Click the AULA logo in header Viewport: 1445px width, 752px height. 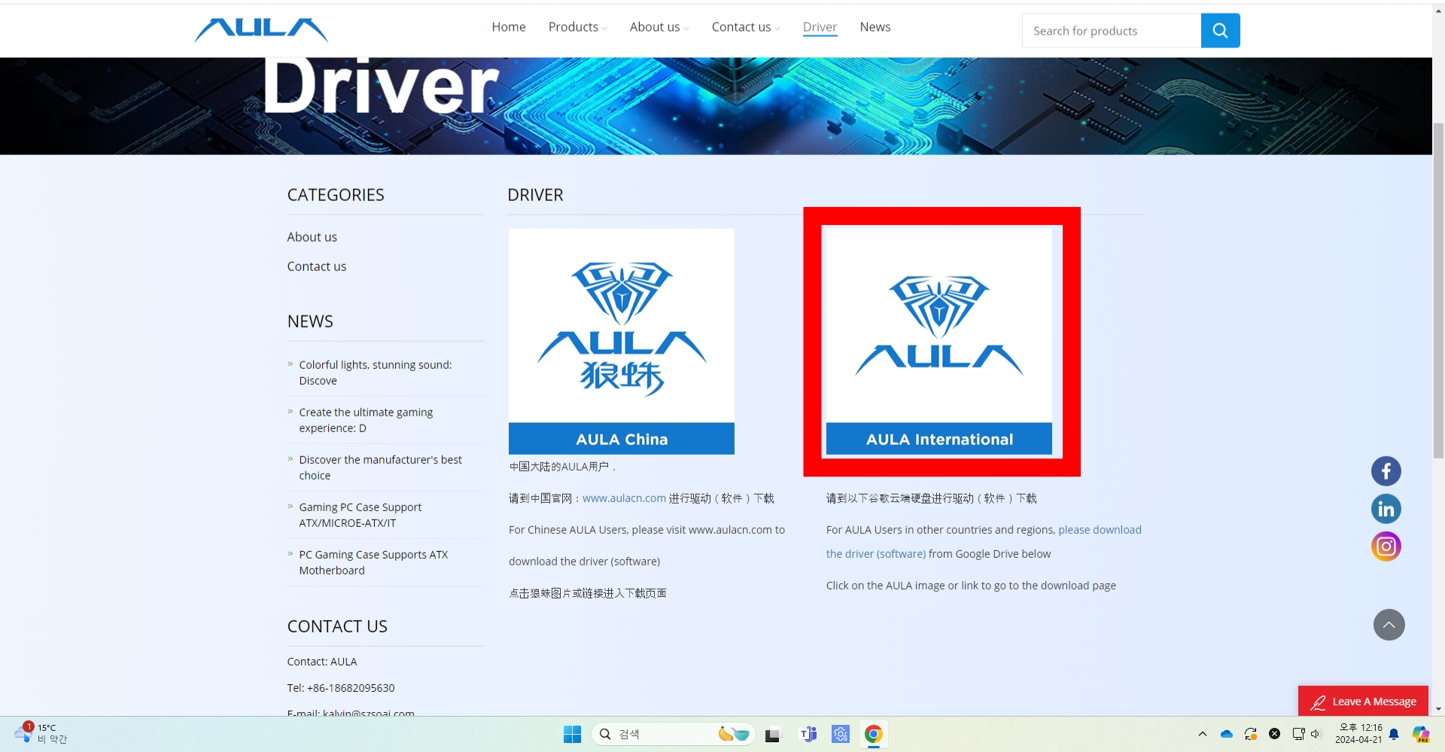(261, 30)
